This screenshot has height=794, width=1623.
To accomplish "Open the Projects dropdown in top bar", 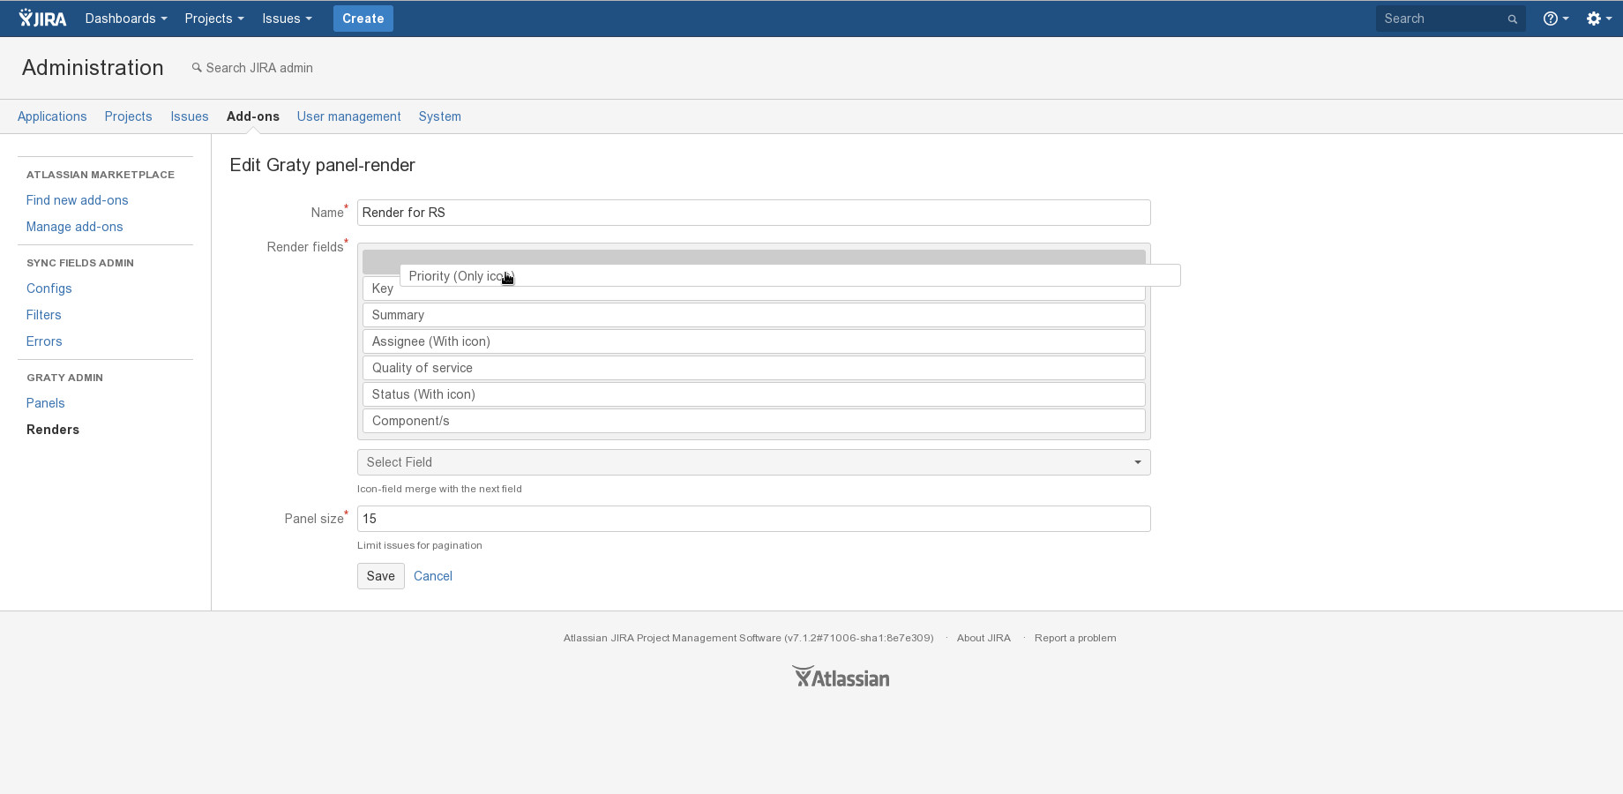I will click(x=214, y=18).
